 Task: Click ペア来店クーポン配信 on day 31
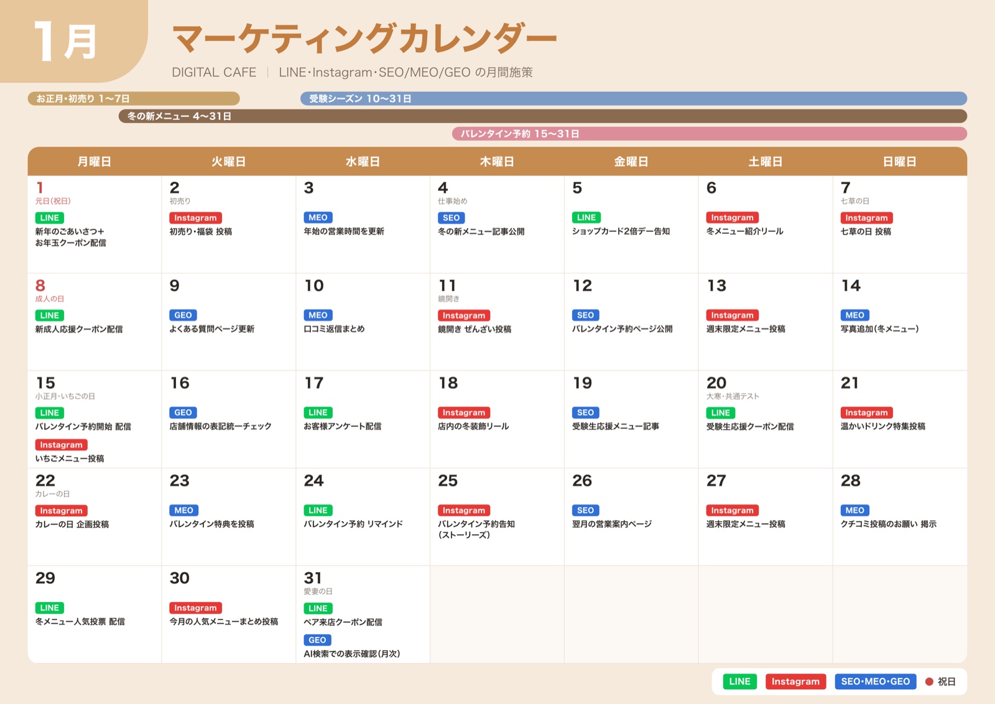coord(343,623)
